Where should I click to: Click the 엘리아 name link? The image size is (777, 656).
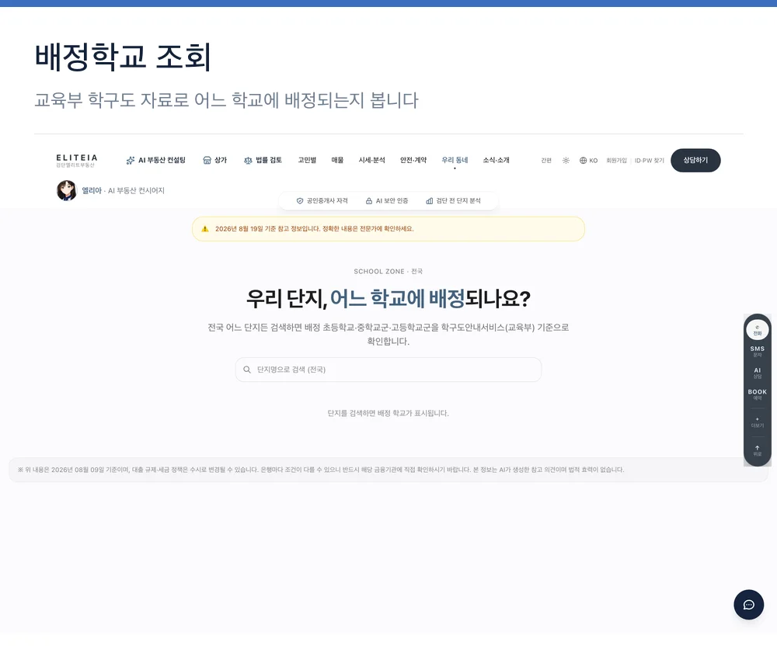92,191
